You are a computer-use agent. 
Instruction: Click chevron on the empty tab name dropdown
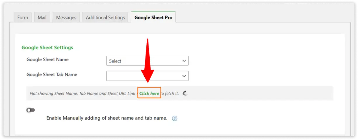click(x=184, y=76)
